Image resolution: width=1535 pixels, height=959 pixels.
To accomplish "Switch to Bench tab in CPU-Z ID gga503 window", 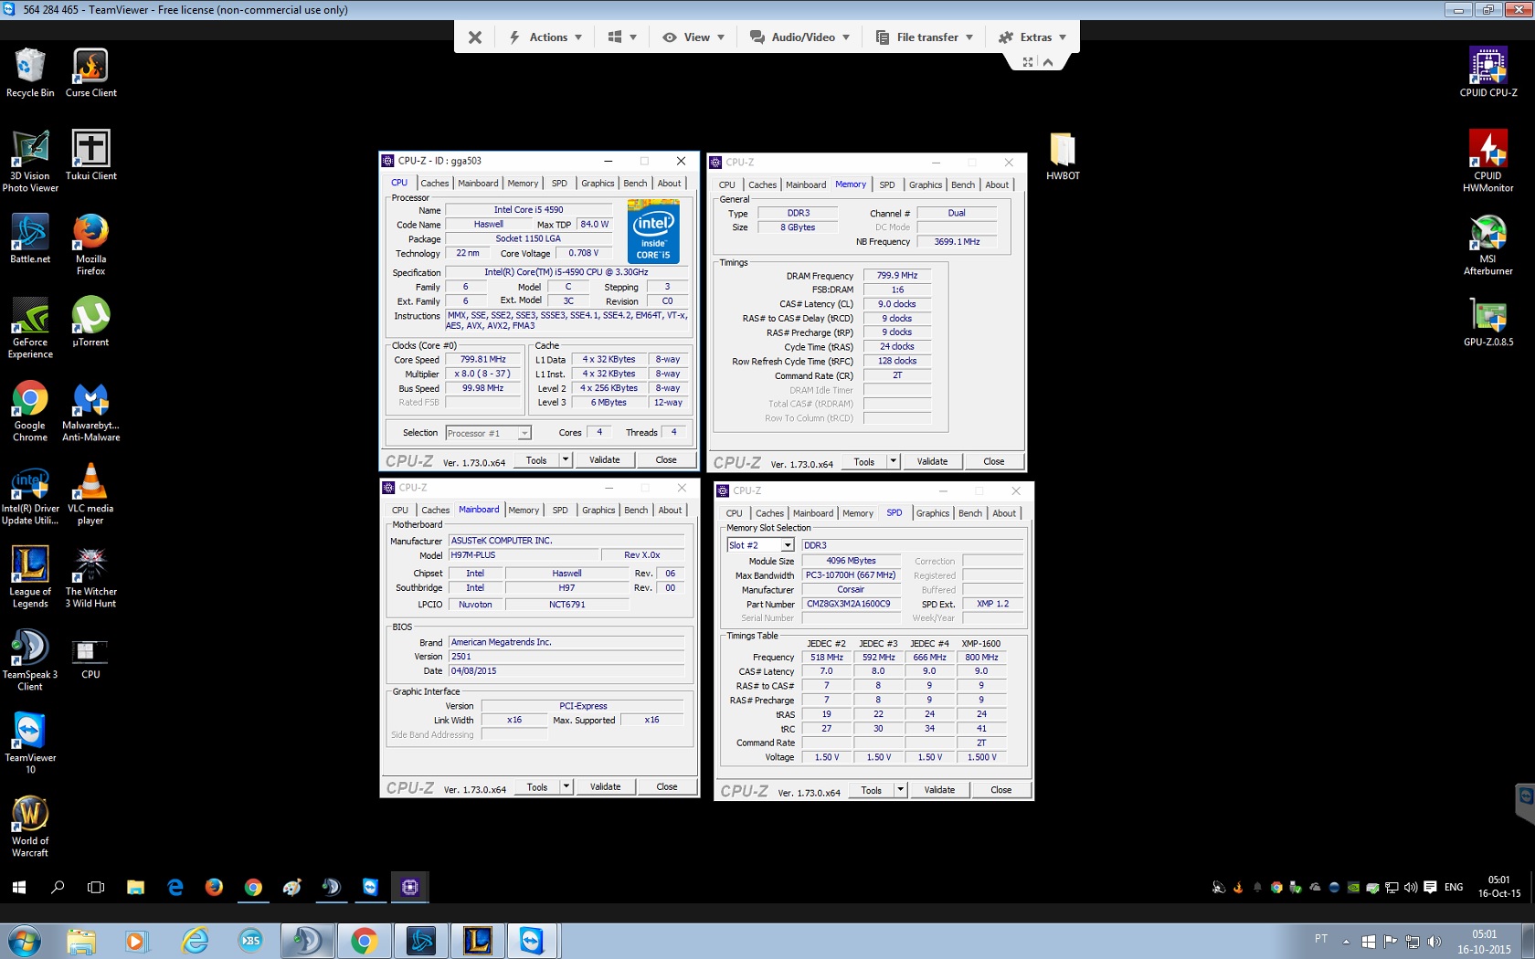I will point(636,184).
